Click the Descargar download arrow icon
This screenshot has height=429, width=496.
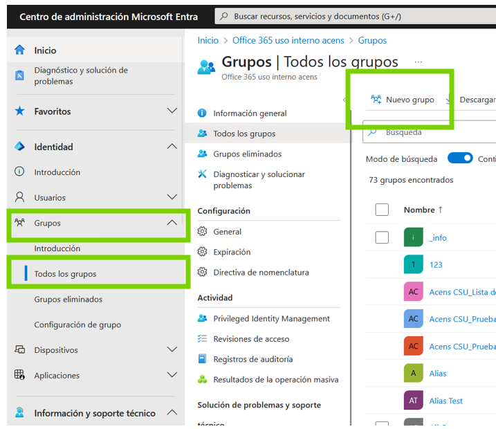448,100
